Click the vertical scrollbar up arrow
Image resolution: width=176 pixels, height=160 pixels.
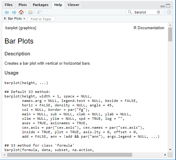[x=170, y=25]
